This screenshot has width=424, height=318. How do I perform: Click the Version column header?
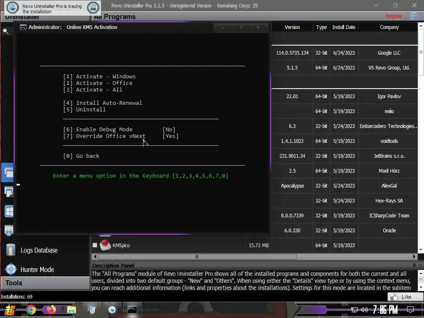coord(292,27)
